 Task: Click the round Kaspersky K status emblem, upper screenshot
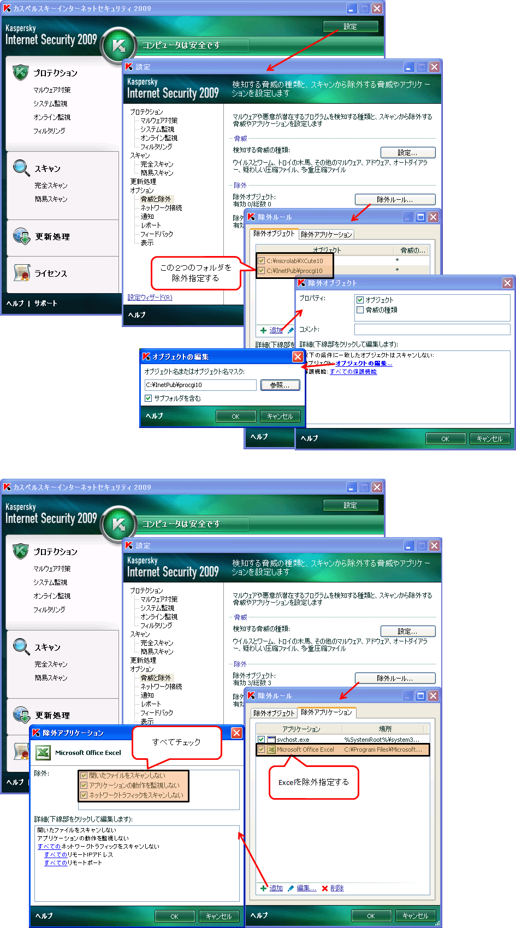(x=118, y=46)
